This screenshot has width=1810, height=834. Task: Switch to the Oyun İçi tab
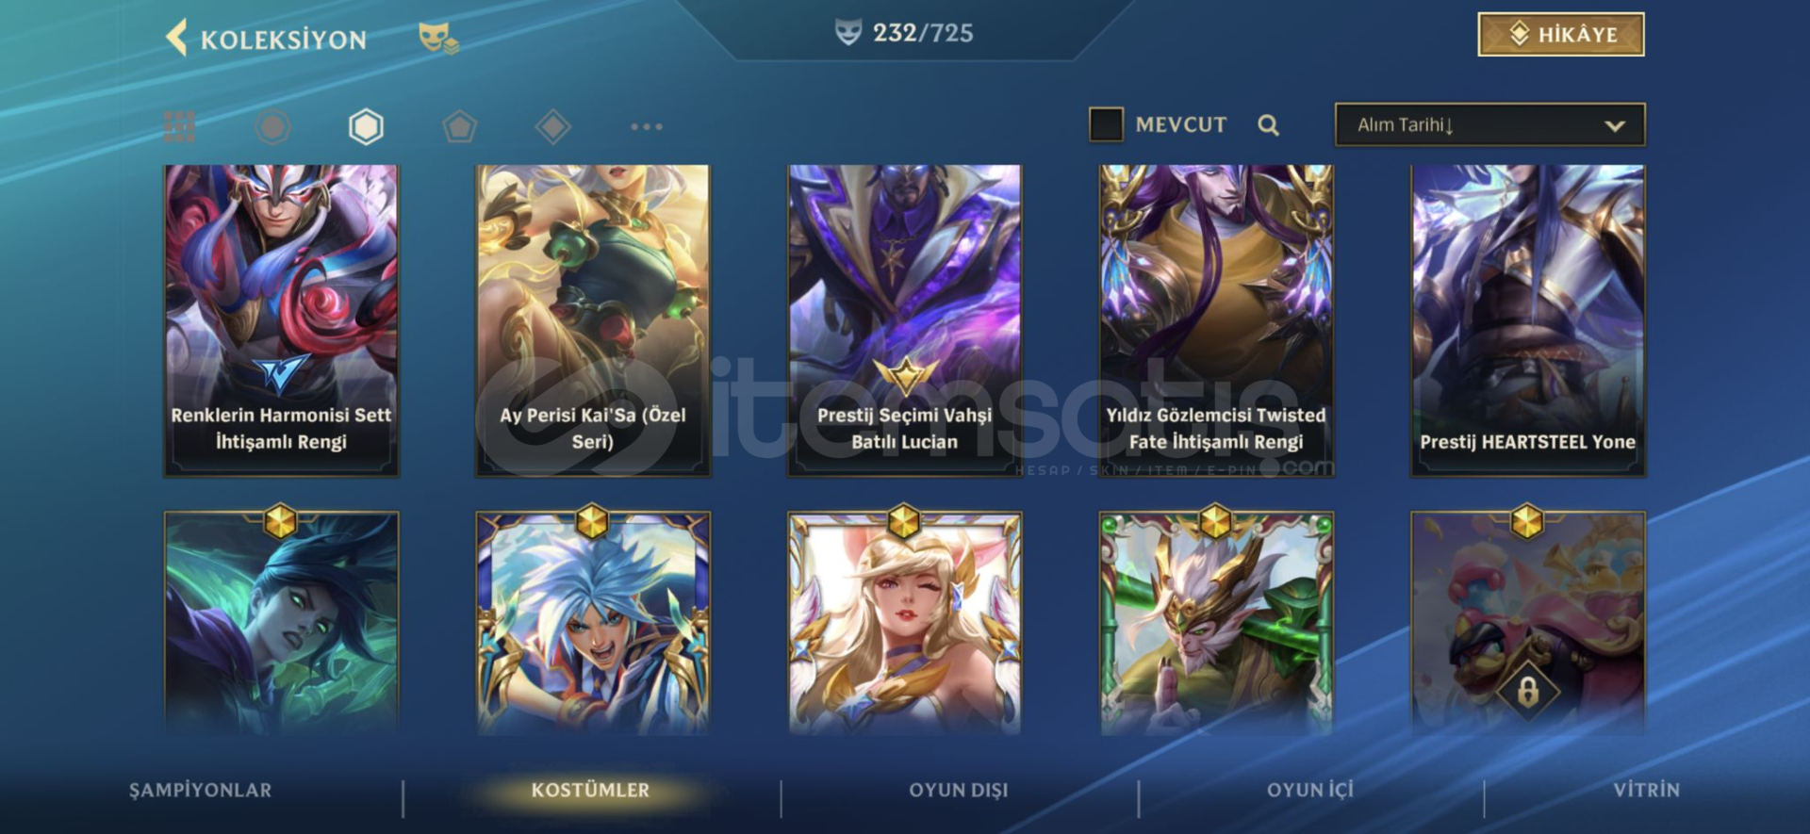pyautogui.click(x=1310, y=790)
